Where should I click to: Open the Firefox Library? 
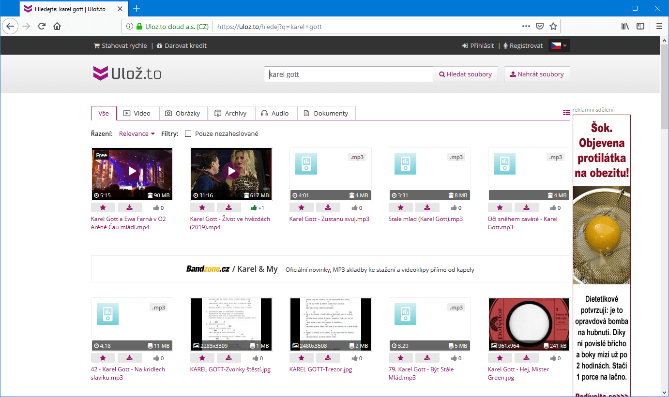tap(625, 26)
